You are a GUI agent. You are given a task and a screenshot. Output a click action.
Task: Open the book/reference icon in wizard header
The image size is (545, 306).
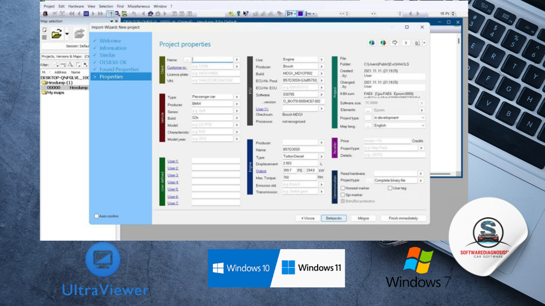[x=417, y=43]
